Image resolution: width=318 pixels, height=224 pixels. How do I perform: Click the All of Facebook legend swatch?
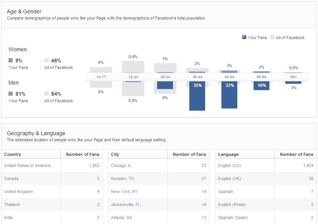[272, 37]
